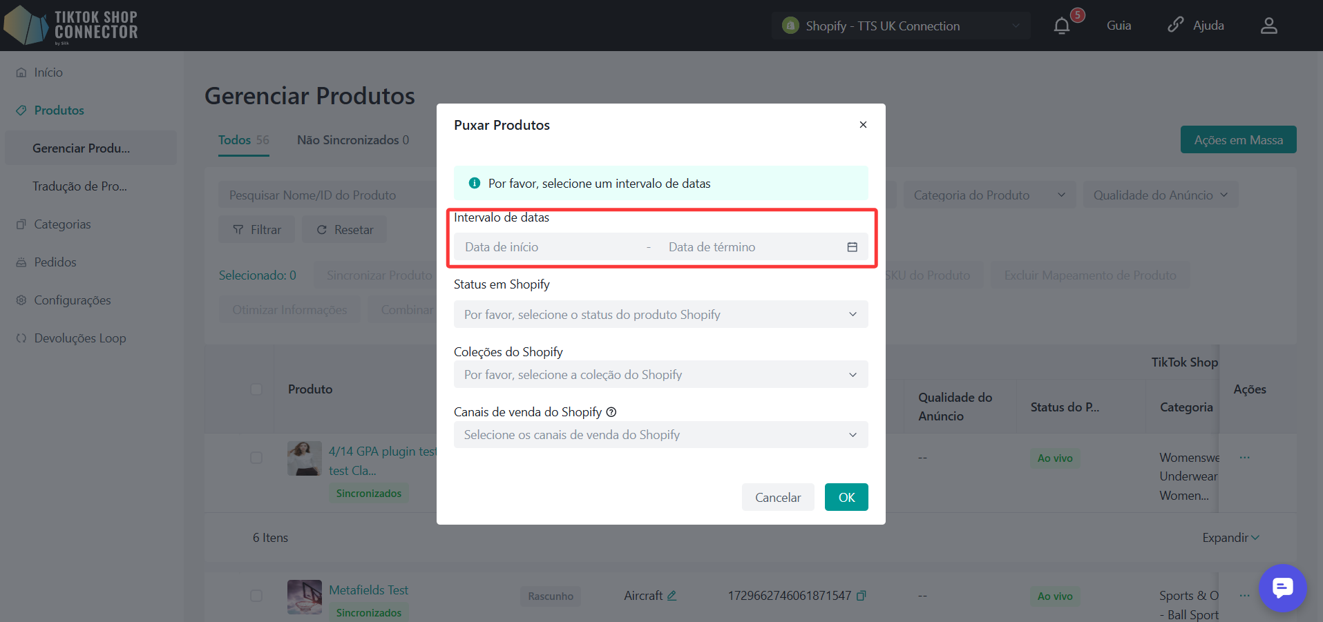The image size is (1323, 622).
Task: Open the user account profile icon
Action: point(1268,26)
